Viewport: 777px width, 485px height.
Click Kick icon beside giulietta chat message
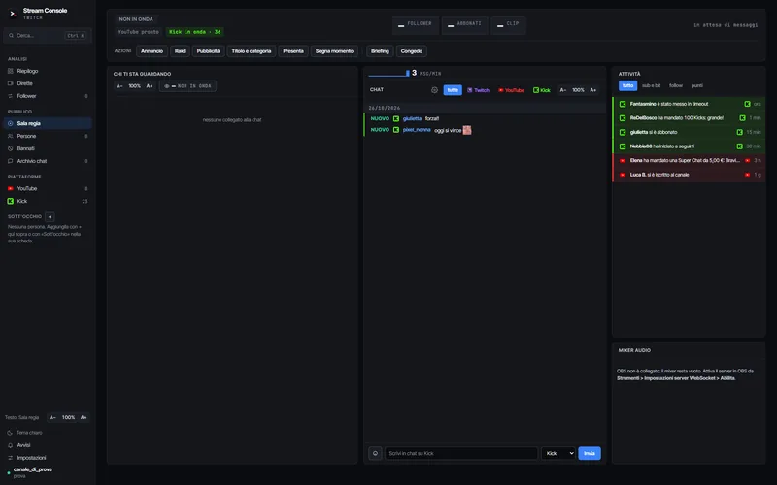[x=396, y=118]
